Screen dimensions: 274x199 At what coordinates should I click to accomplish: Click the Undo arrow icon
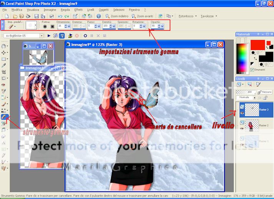click(x=60, y=16)
